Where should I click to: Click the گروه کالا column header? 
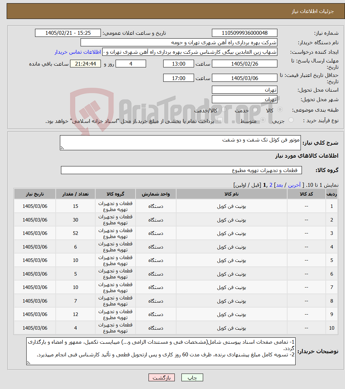point(115,194)
